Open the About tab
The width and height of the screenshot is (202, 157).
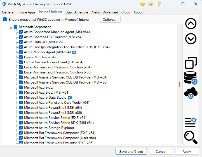[x=138, y=12]
